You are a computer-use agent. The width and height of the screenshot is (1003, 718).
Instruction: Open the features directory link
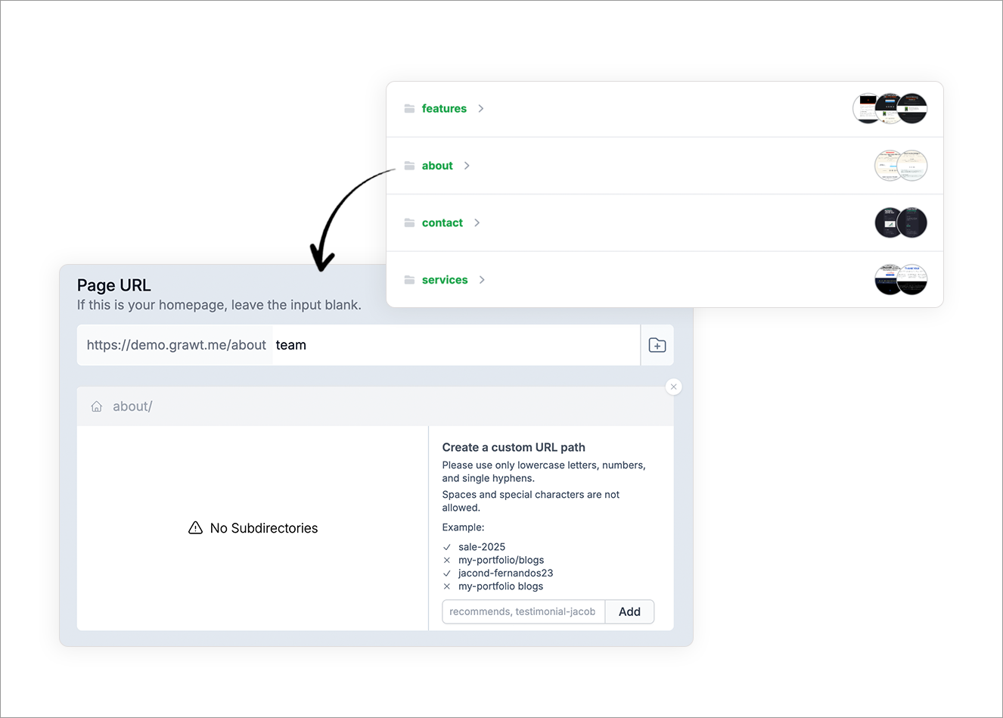pyautogui.click(x=444, y=109)
